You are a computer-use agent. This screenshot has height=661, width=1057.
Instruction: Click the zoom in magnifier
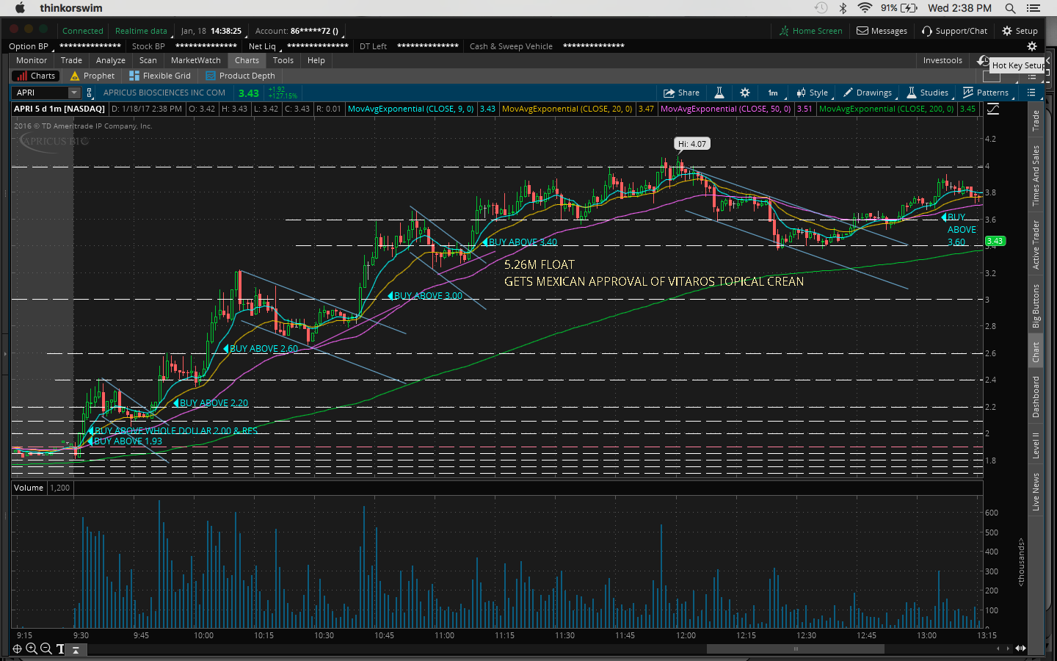32,649
